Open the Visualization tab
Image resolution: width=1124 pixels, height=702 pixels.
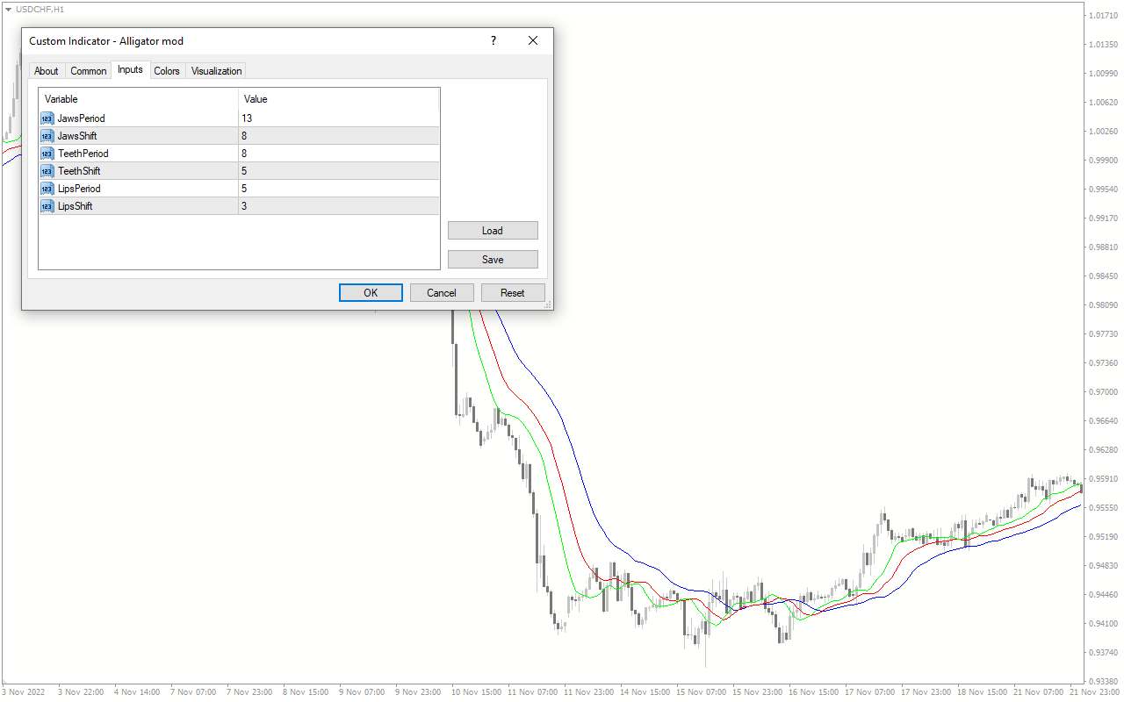point(216,71)
